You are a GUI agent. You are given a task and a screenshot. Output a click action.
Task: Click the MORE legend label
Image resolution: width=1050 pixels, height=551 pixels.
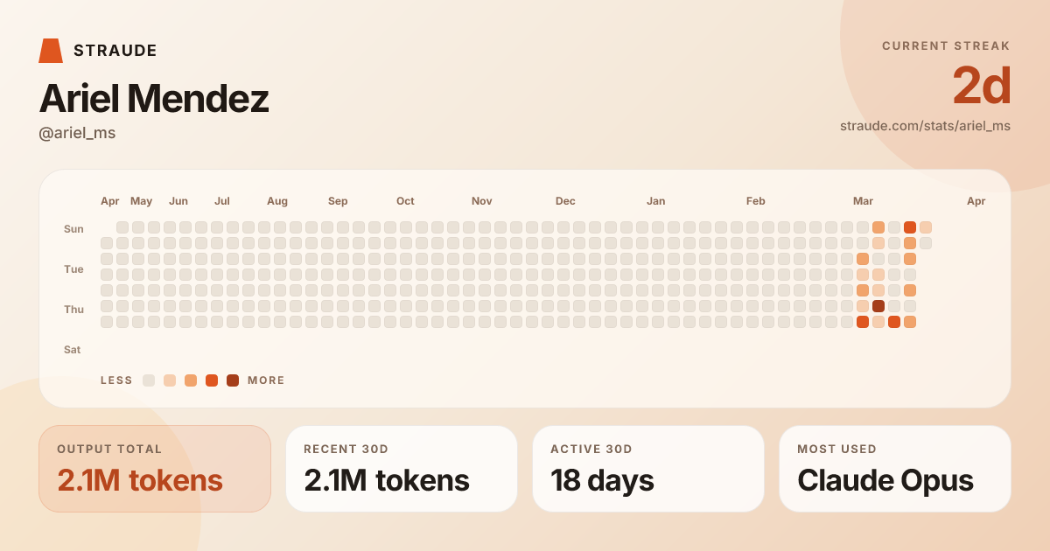266,380
